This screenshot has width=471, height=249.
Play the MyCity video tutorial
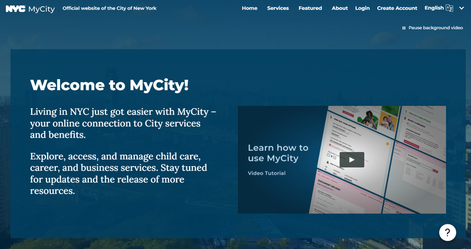coord(351,160)
